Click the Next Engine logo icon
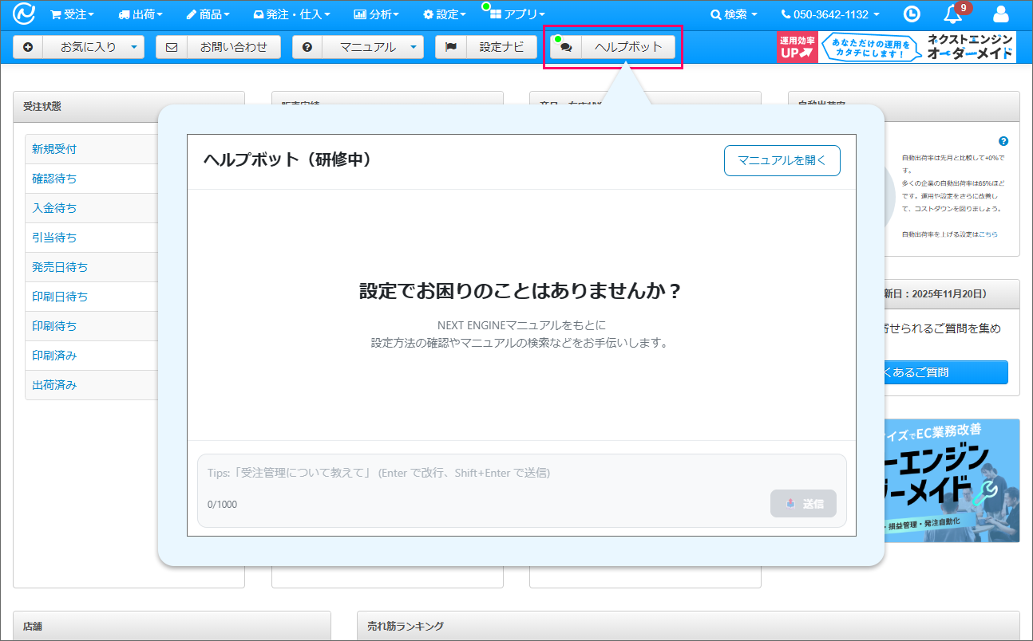Viewport: 1033px width, 641px height. 24,14
